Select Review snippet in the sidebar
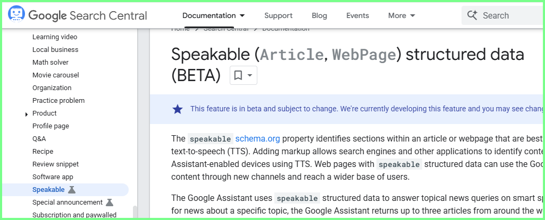The image size is (545, 220). [x=56, y=164]
